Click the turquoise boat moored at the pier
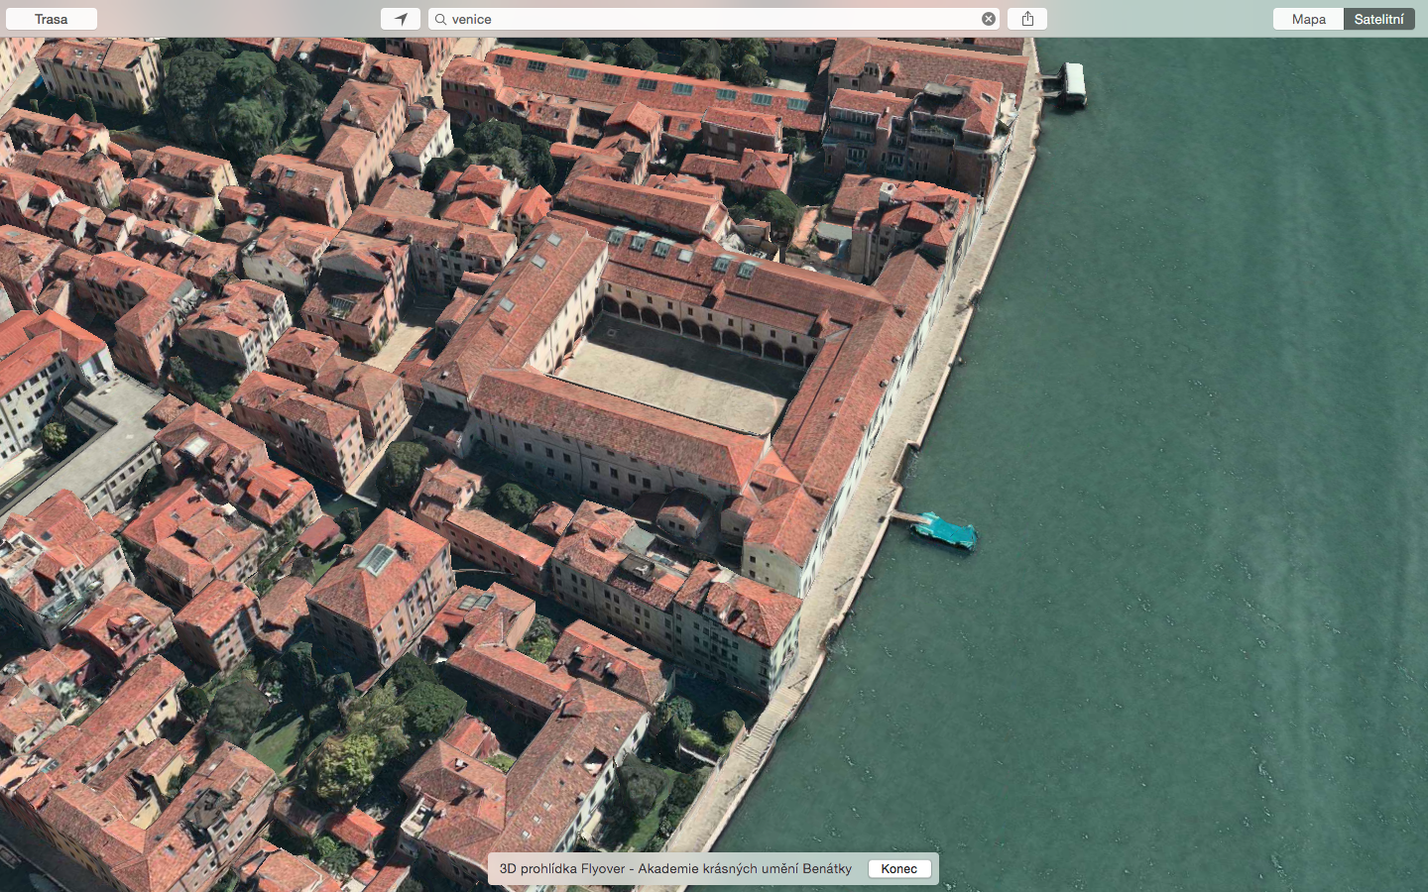 tap(945, 531)
